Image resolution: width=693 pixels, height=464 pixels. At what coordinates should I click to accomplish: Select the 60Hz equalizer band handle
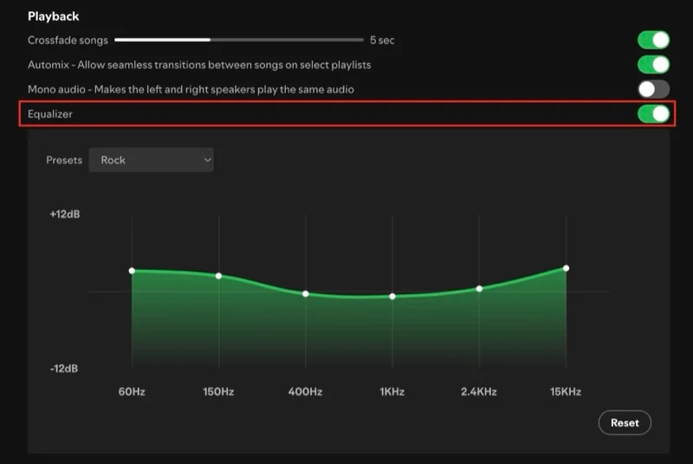coord(132,271)
